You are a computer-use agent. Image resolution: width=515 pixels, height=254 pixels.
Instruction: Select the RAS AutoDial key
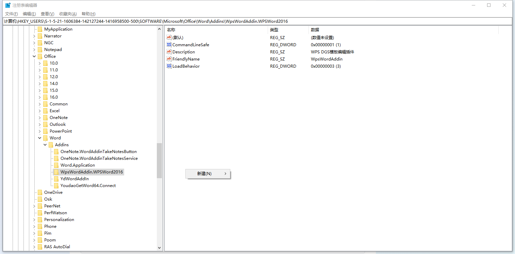point(57,247)
